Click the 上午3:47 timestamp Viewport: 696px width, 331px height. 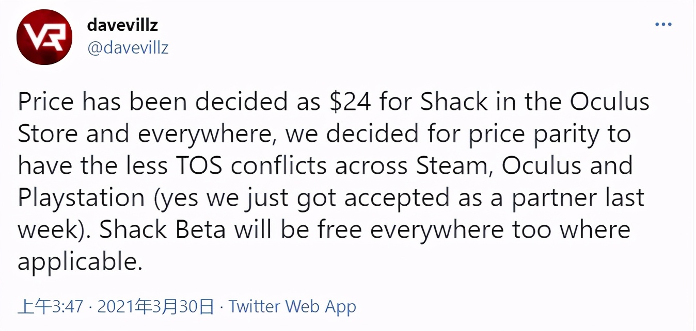50,307
